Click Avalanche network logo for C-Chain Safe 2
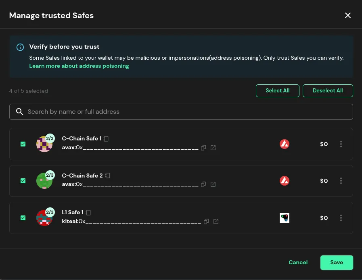362x280 pixels. point(285,181)
